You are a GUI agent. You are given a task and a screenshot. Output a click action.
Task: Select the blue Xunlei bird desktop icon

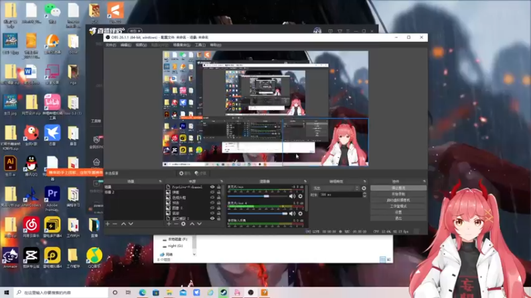pyautogui.click(x=52, y=135)
